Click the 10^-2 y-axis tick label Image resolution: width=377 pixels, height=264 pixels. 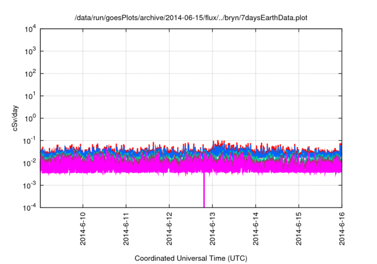[x=29, y=163]
